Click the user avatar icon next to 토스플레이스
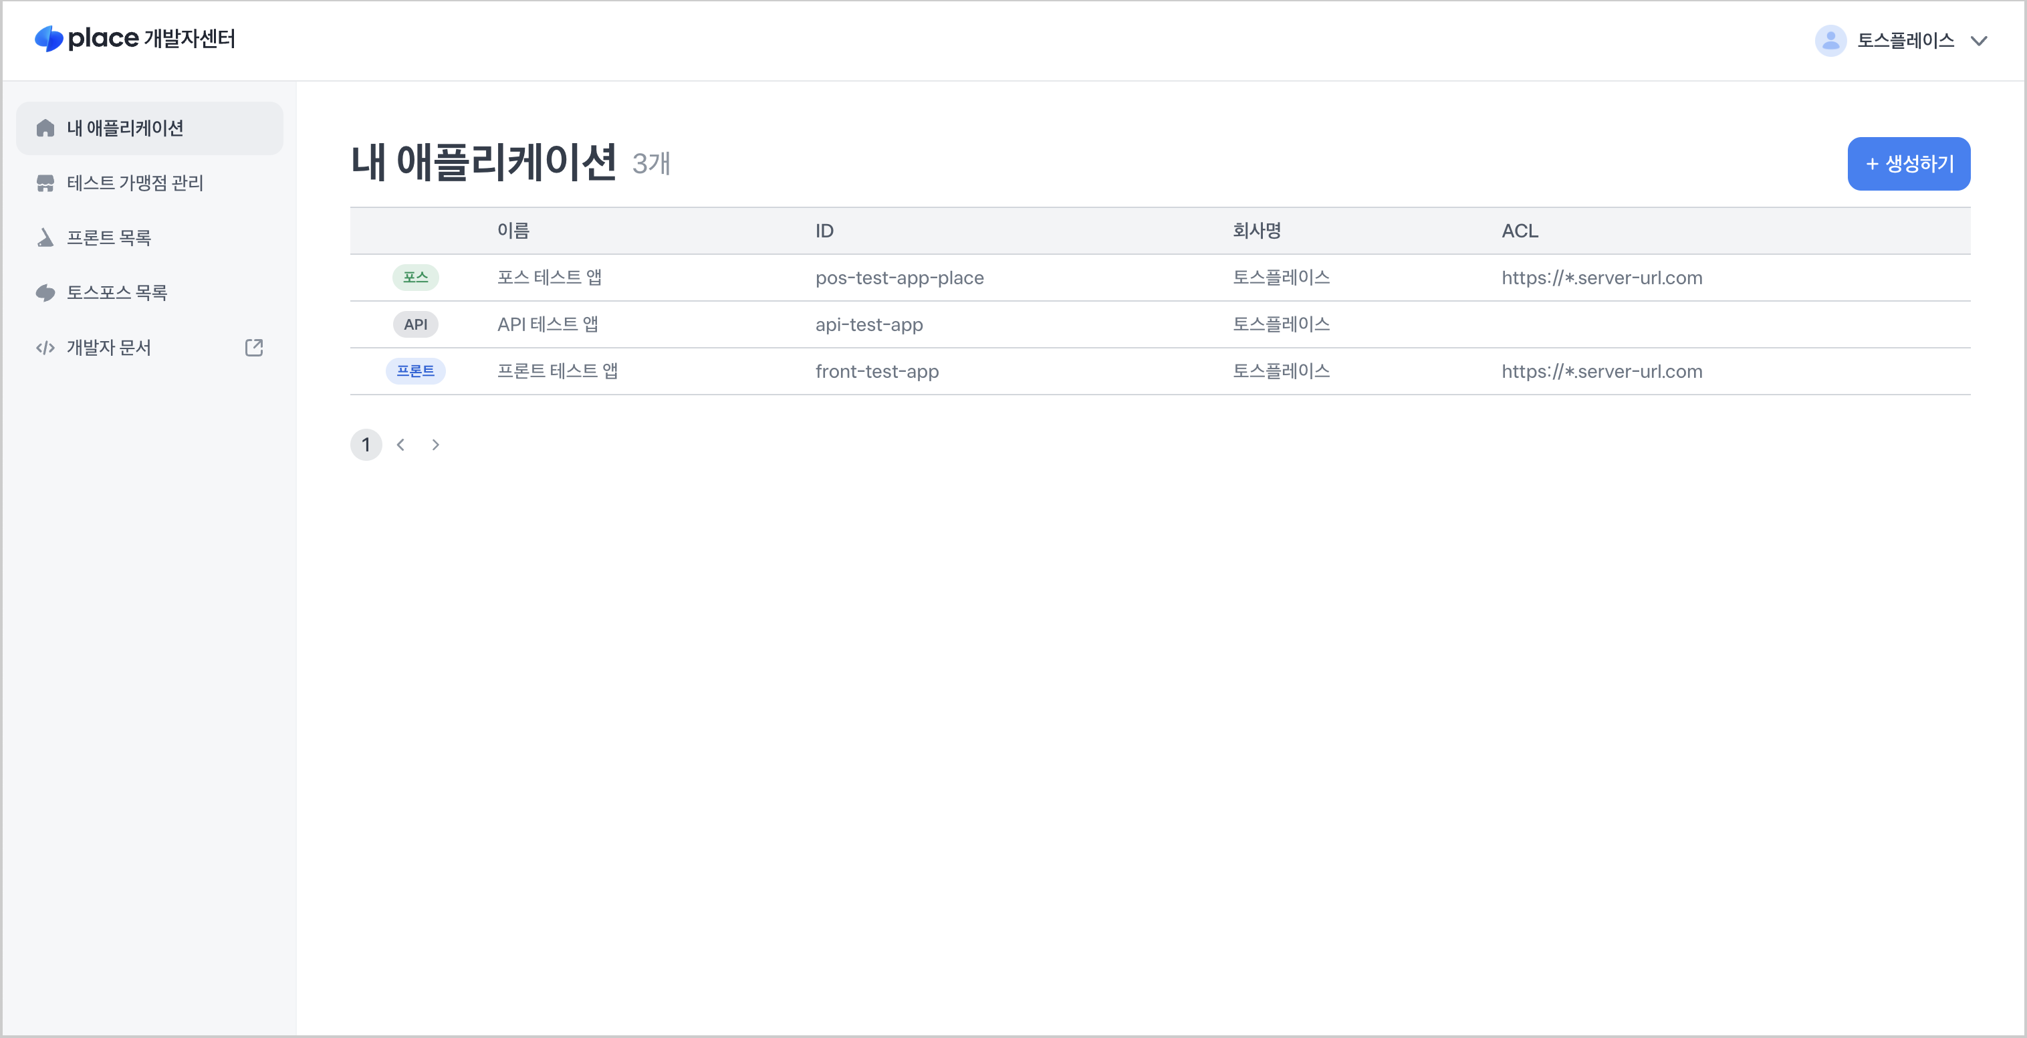 pos(1830,40)
